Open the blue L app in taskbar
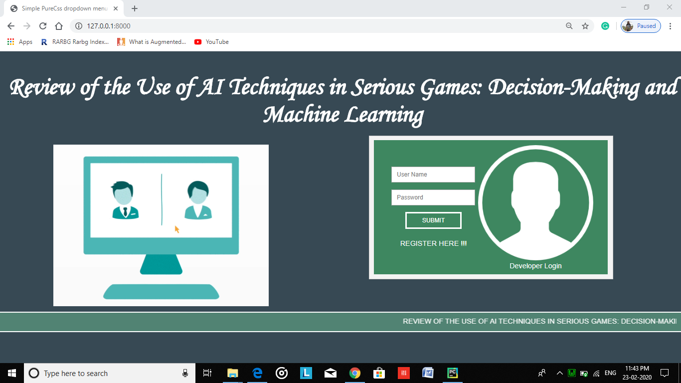 (x=306, y=373)
